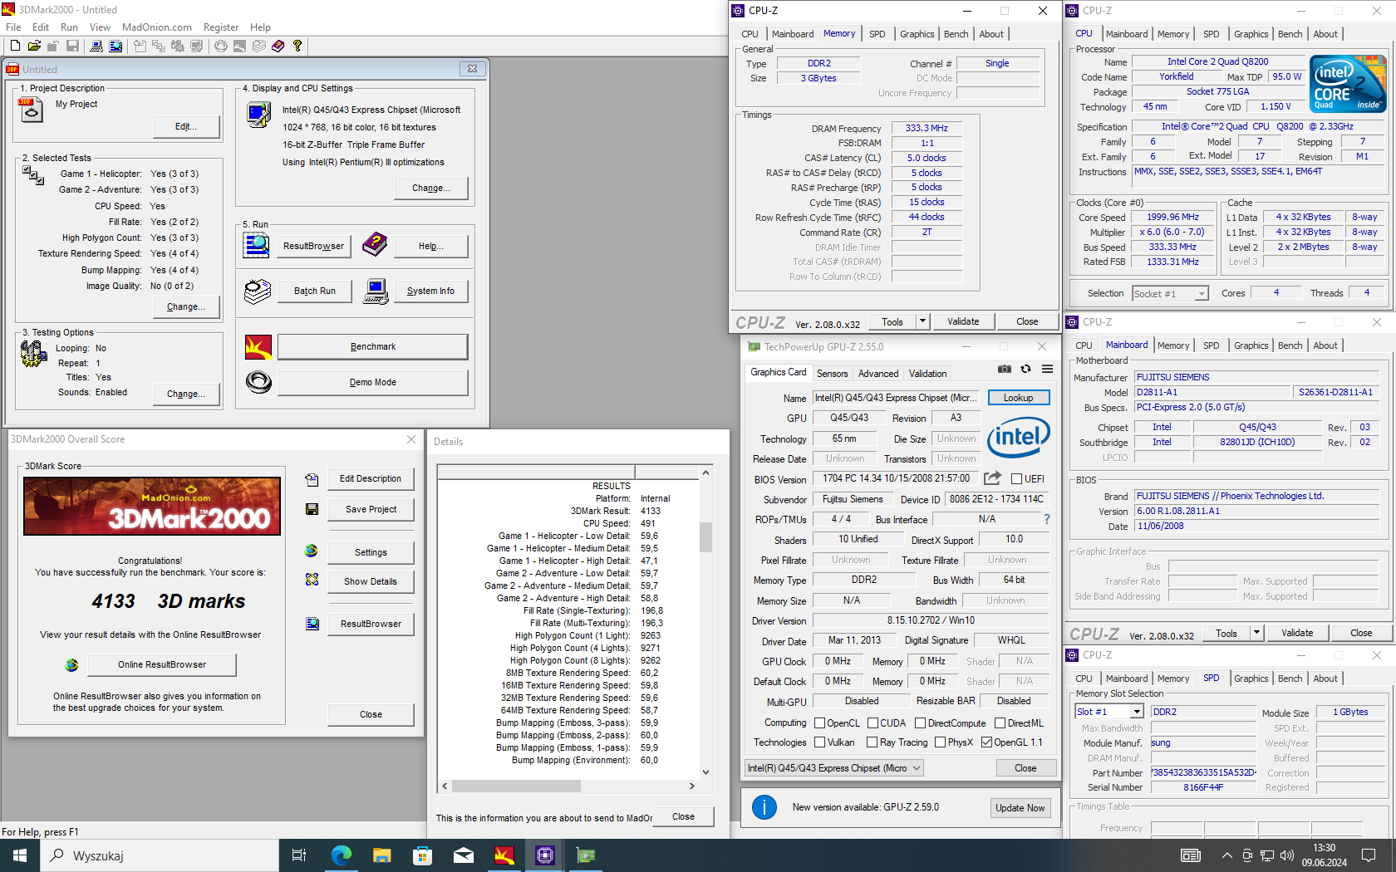Click the 3DMark2000 taskbar icon
This screenshot has width=1396, height=872.
(504, 855)
